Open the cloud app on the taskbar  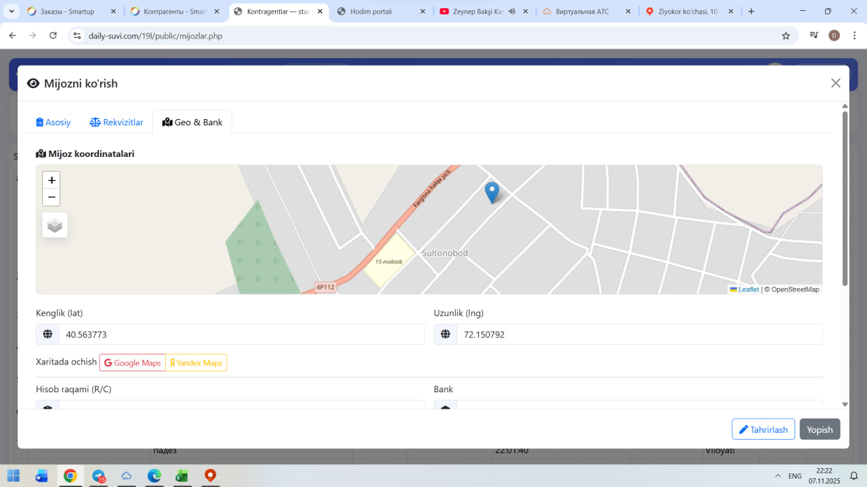pos(127,476)
